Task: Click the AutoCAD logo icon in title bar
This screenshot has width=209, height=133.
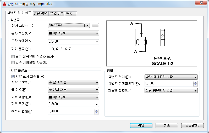Action: pyautogui.click(x=3, y=3)
